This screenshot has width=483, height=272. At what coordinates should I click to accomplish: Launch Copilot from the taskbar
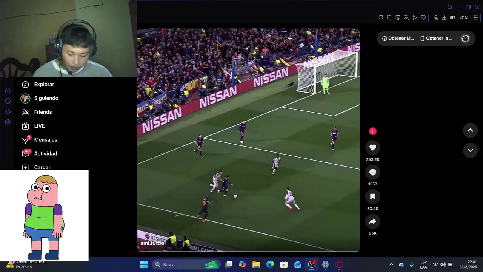(x=242, y=264)
